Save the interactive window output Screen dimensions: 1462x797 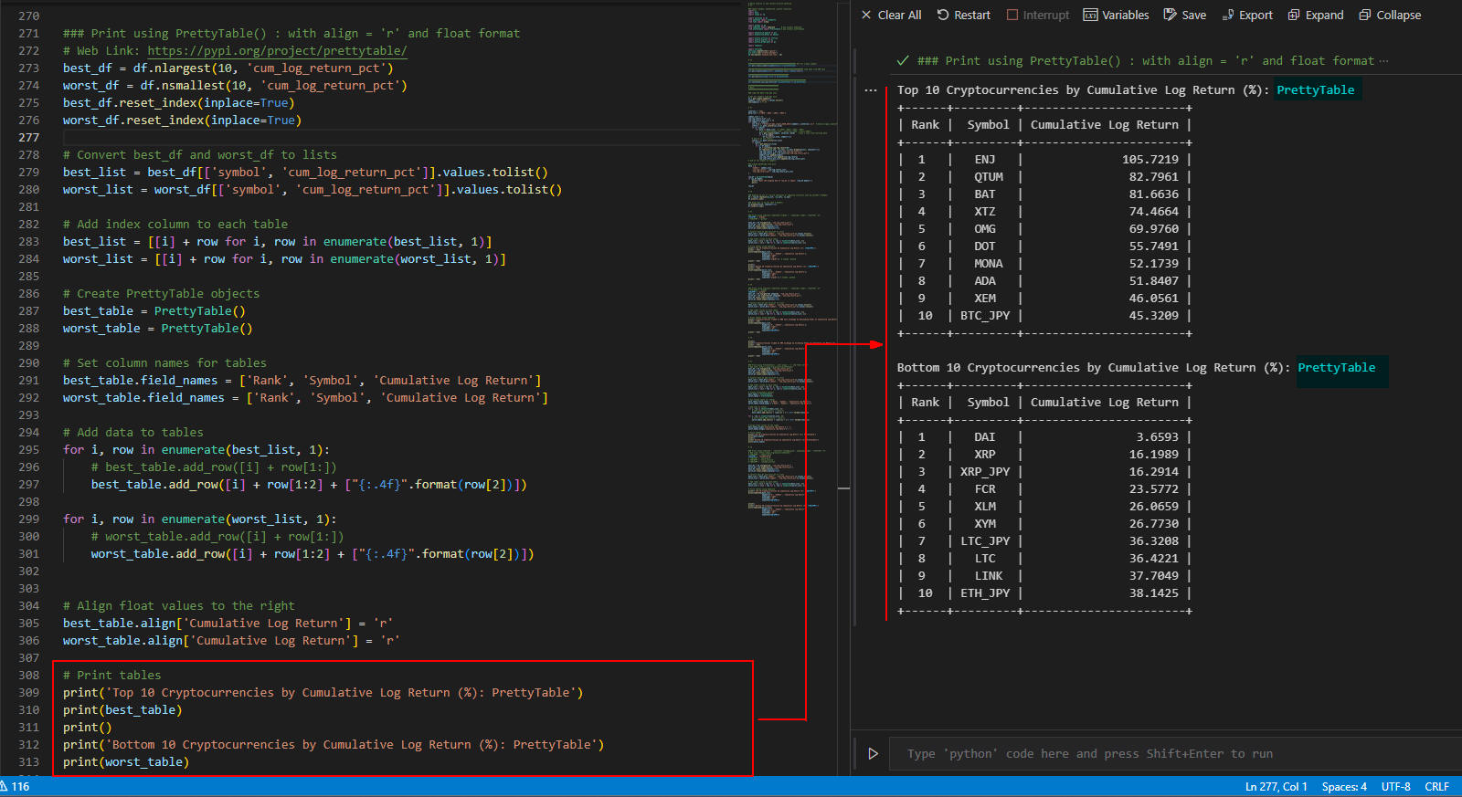[1184, 15]
